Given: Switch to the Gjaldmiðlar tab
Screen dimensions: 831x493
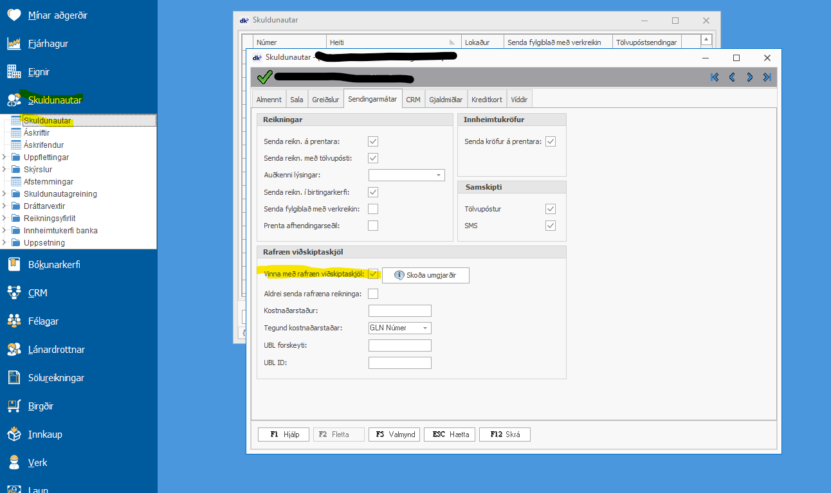Looking at the screenshot, I should point(446,100).
